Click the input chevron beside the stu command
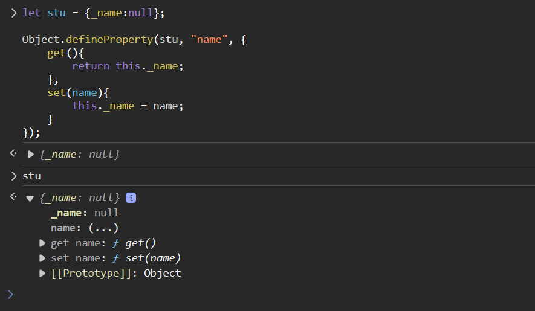Screen dimensions: 535x311 point(14,176)
